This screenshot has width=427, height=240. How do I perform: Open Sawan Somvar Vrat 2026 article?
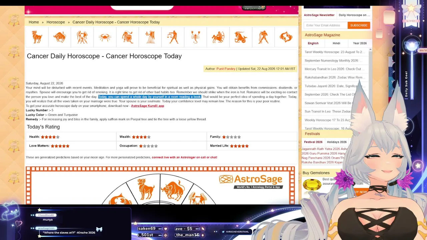pos(328,103)
